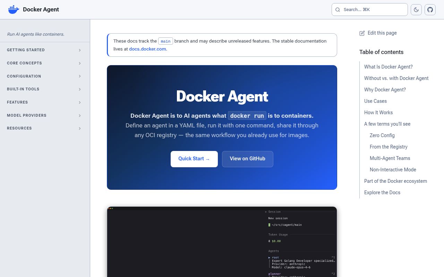Click the 'docker run' code snippet
This screenshot has width=444, height=277.
coord(247,116)
